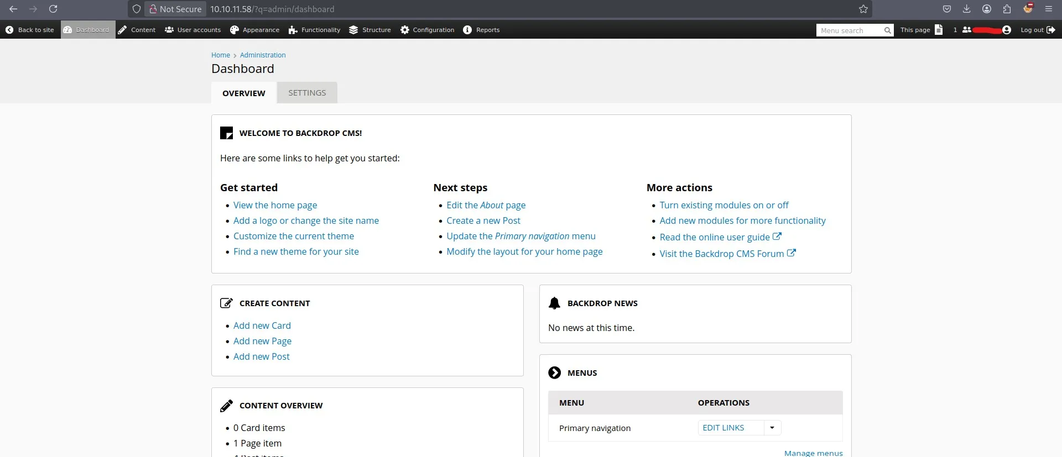Click the browser address bar URL
The height and width of the screenshot is (457, 1062).
tap(272, 9)
